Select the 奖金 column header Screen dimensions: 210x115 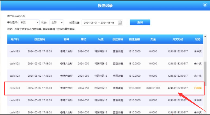153,39
